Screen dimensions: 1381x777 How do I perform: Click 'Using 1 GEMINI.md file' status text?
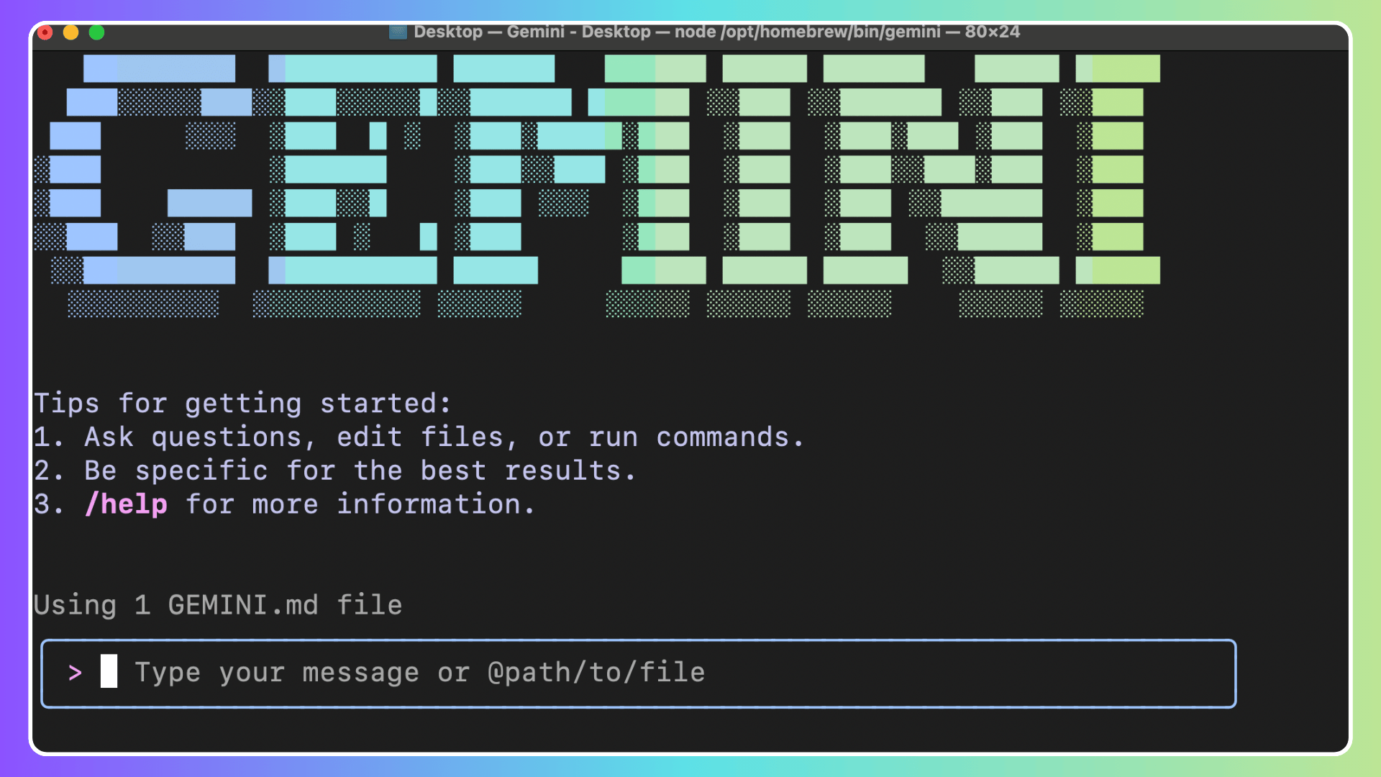[218, 606]
